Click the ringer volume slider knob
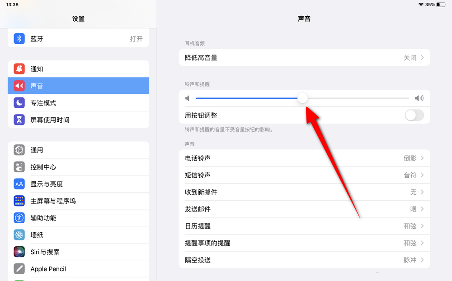The width and height of the screenshot is (452, 281). (x=302, y=98)
